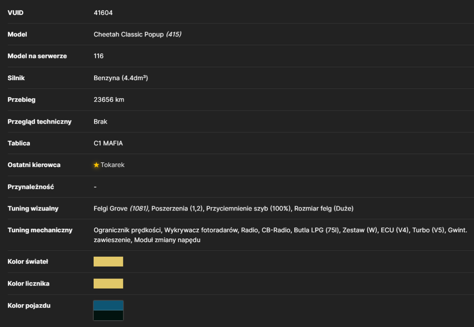Click the Tuning mechaniczny label

[x=40, y=230]
